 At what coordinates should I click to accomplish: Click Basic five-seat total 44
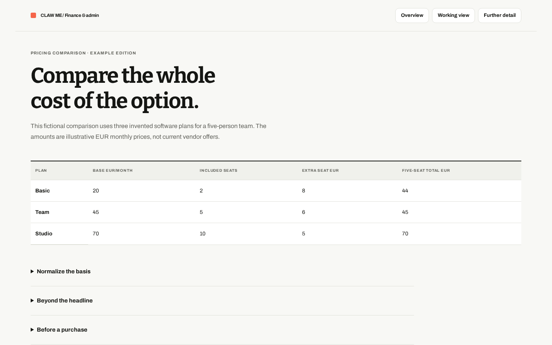405,191
